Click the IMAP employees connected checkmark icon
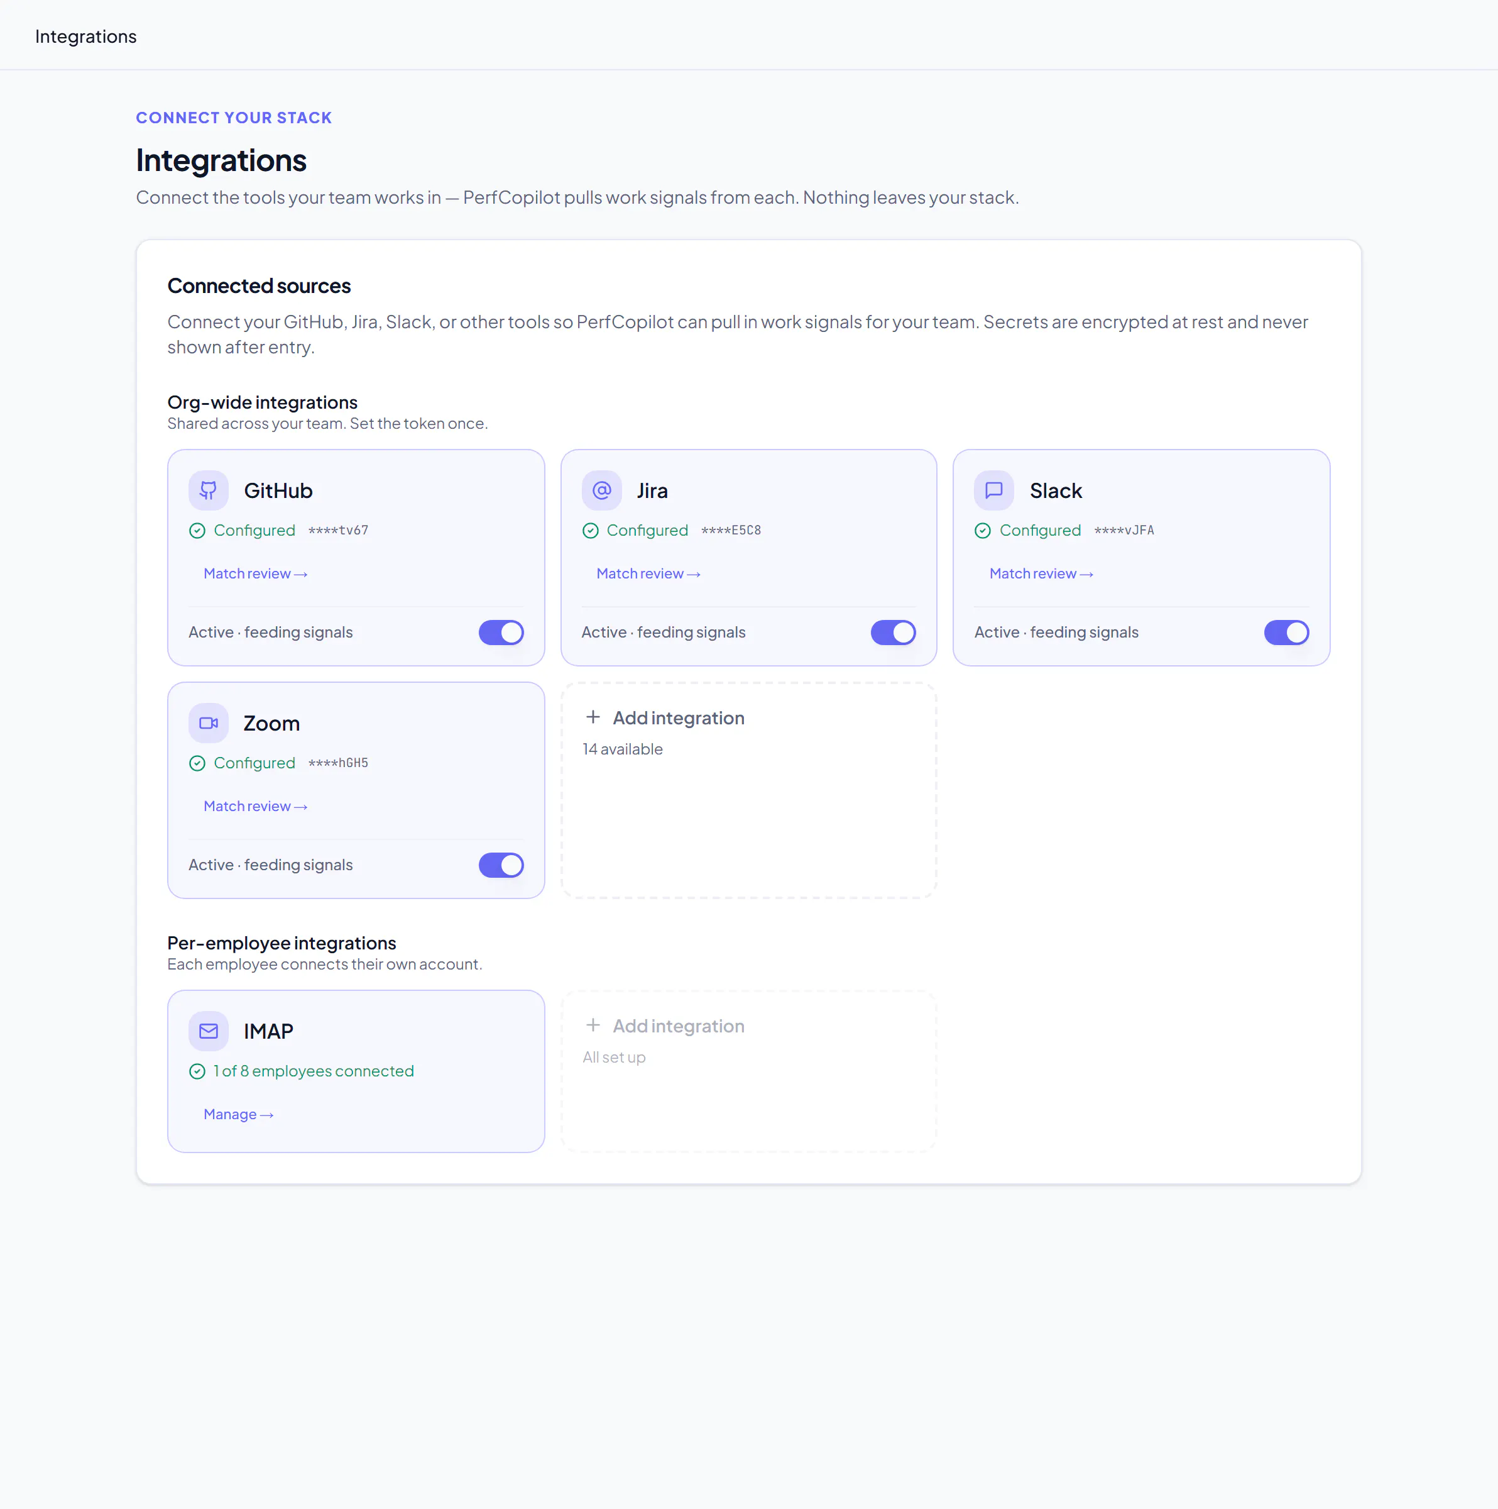 197,1071
